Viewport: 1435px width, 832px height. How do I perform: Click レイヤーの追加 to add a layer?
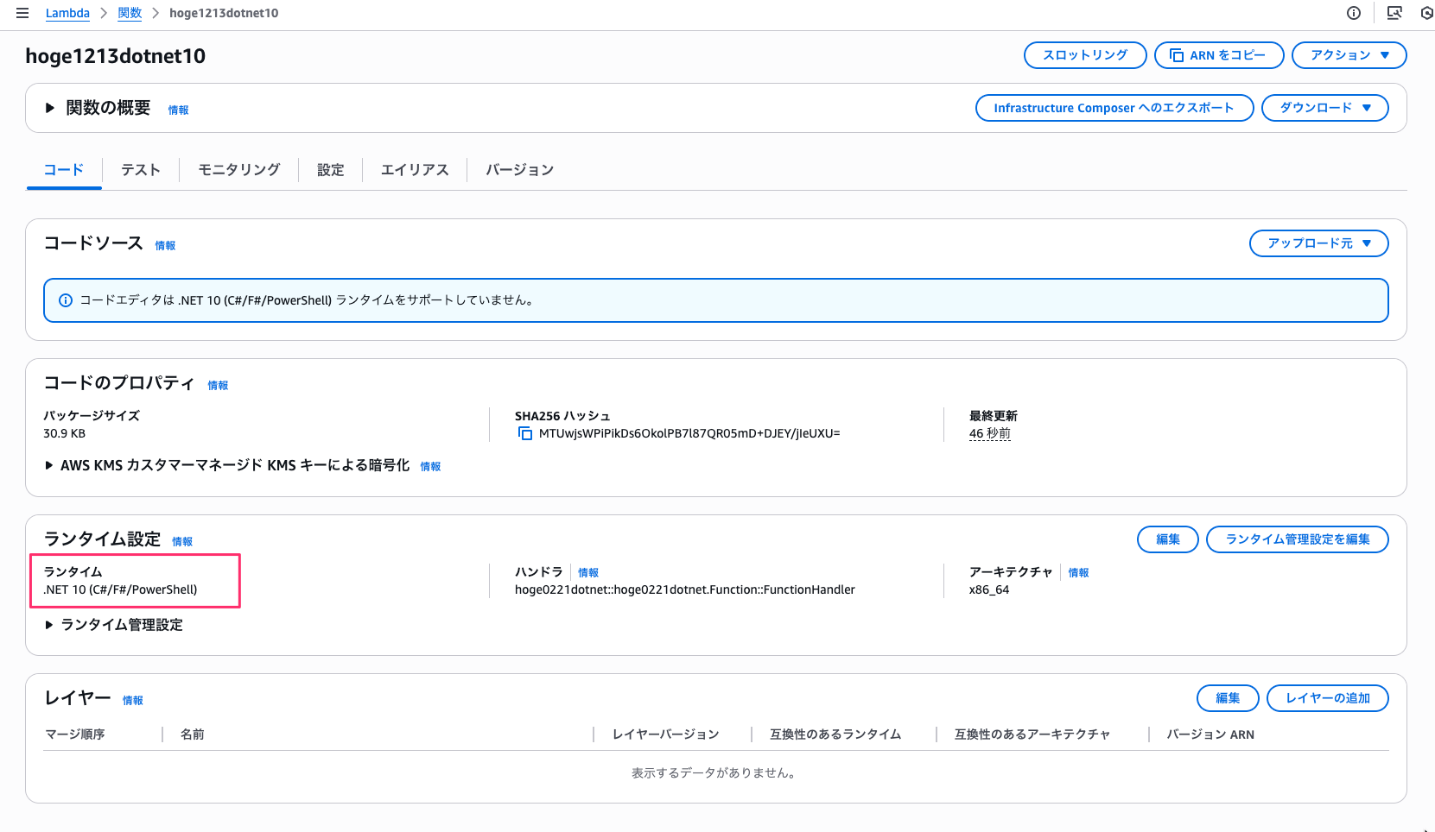pyautogui.click(x=1327, y=698)
